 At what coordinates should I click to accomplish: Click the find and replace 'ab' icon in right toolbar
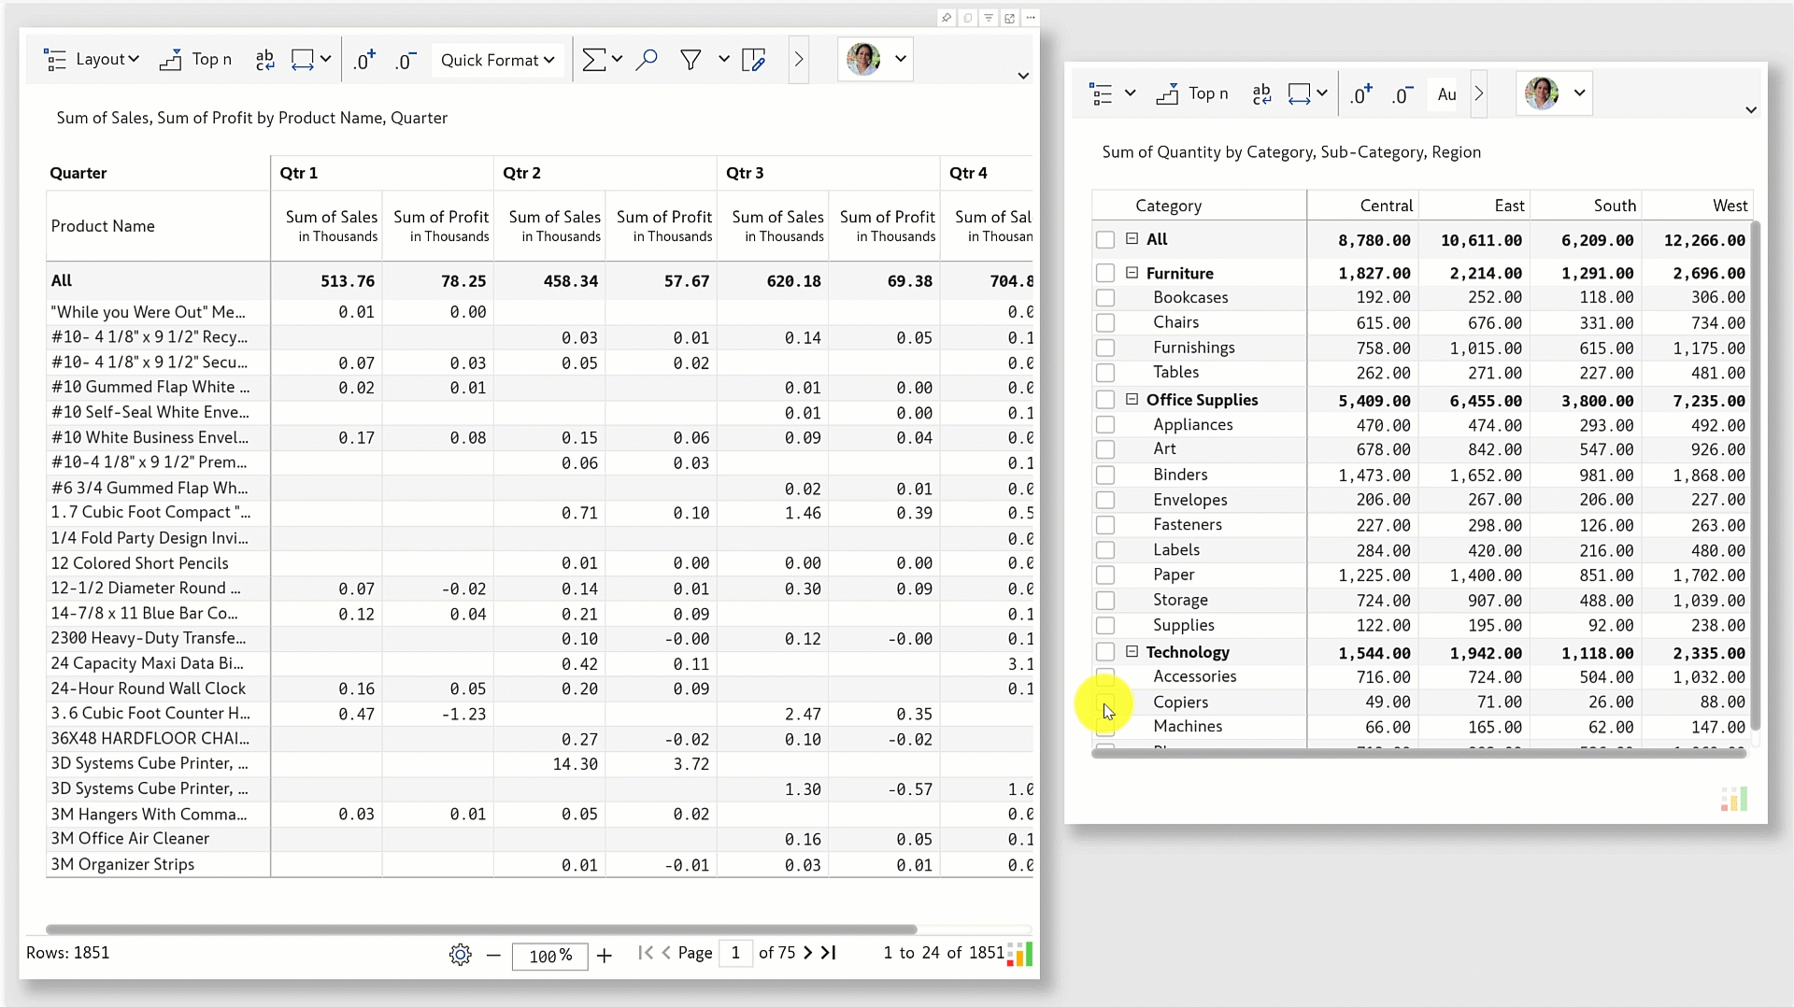pyautogui.click(x=1261, y=94)
